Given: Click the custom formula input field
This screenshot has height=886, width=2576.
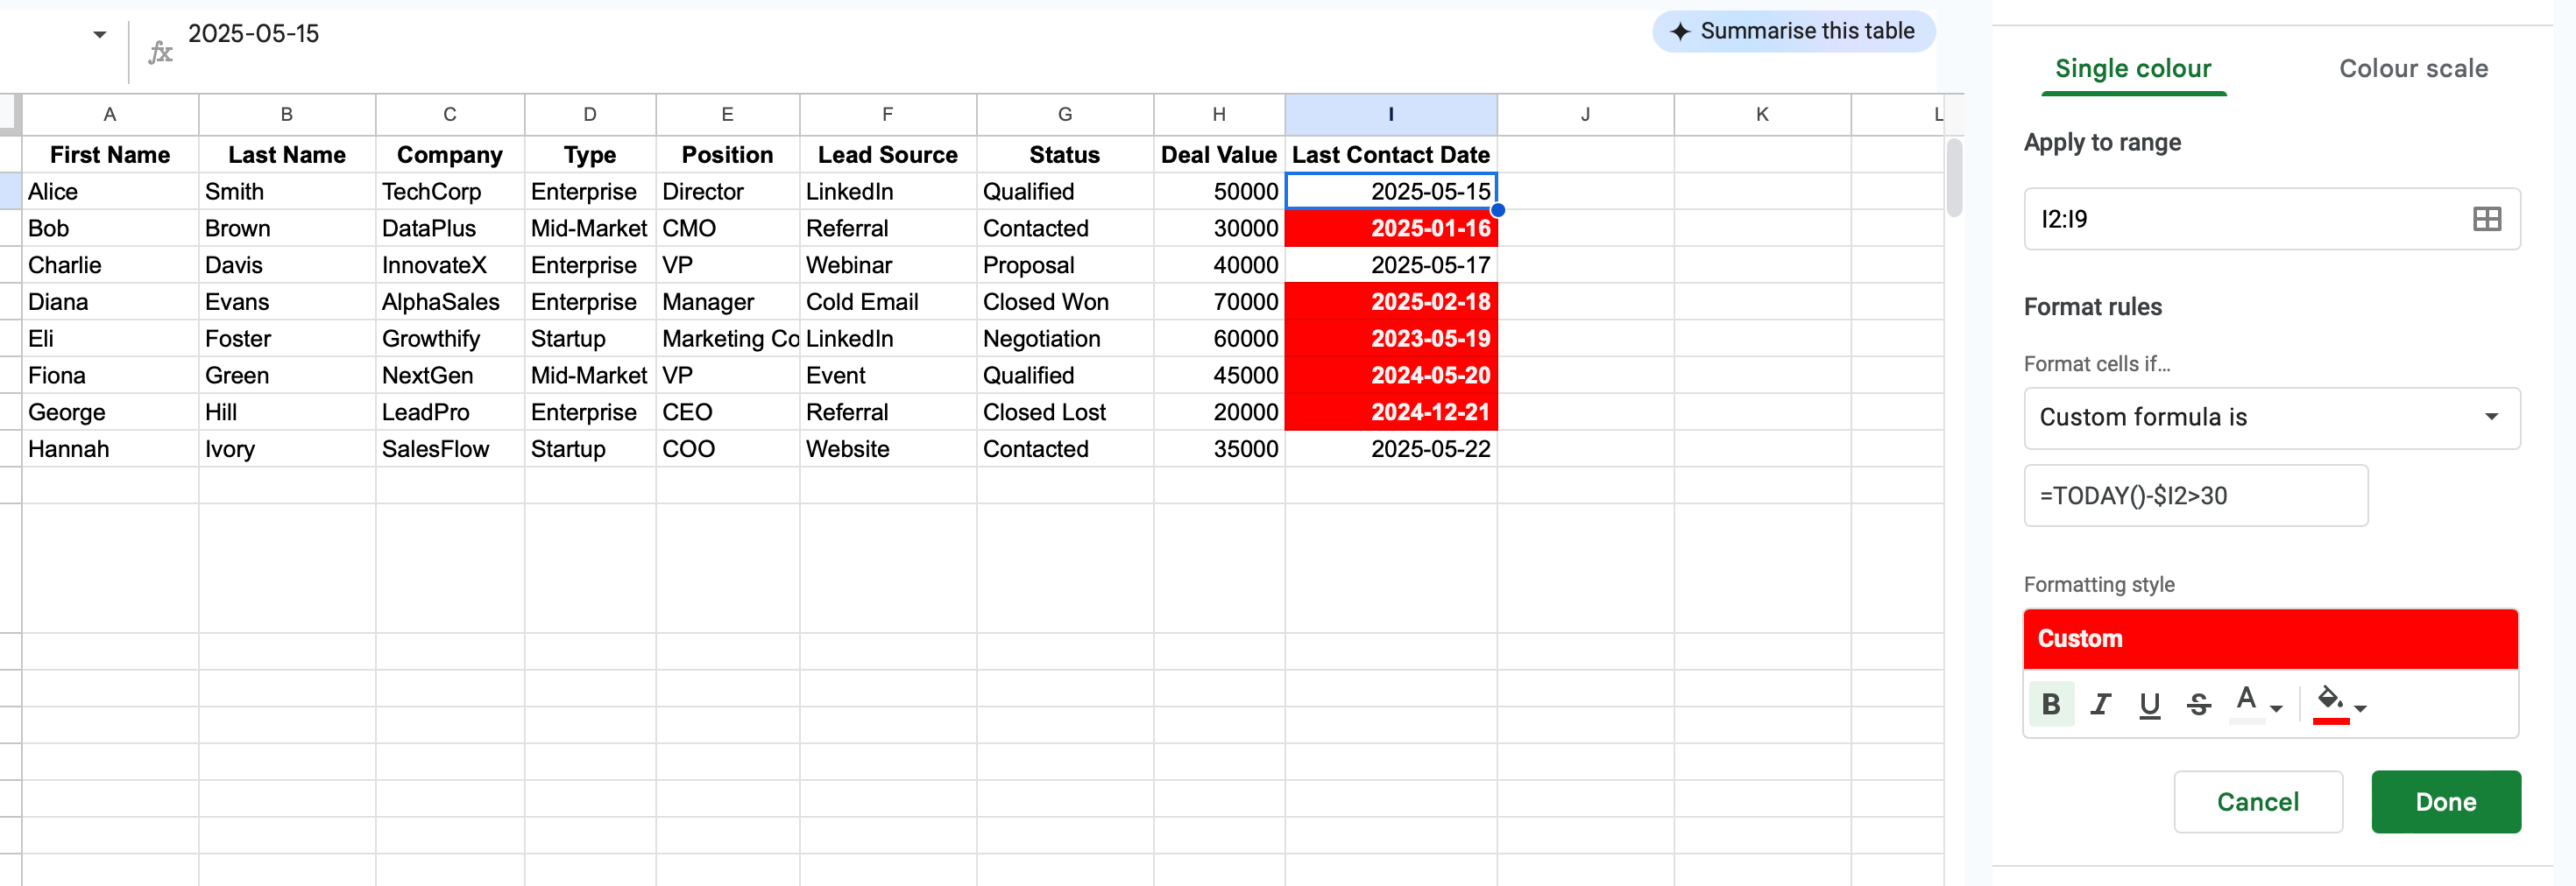Looking at the screenshot, I should [2195, 496].
